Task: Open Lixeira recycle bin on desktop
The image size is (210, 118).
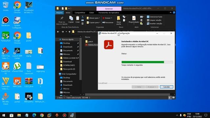Action: 6,6
